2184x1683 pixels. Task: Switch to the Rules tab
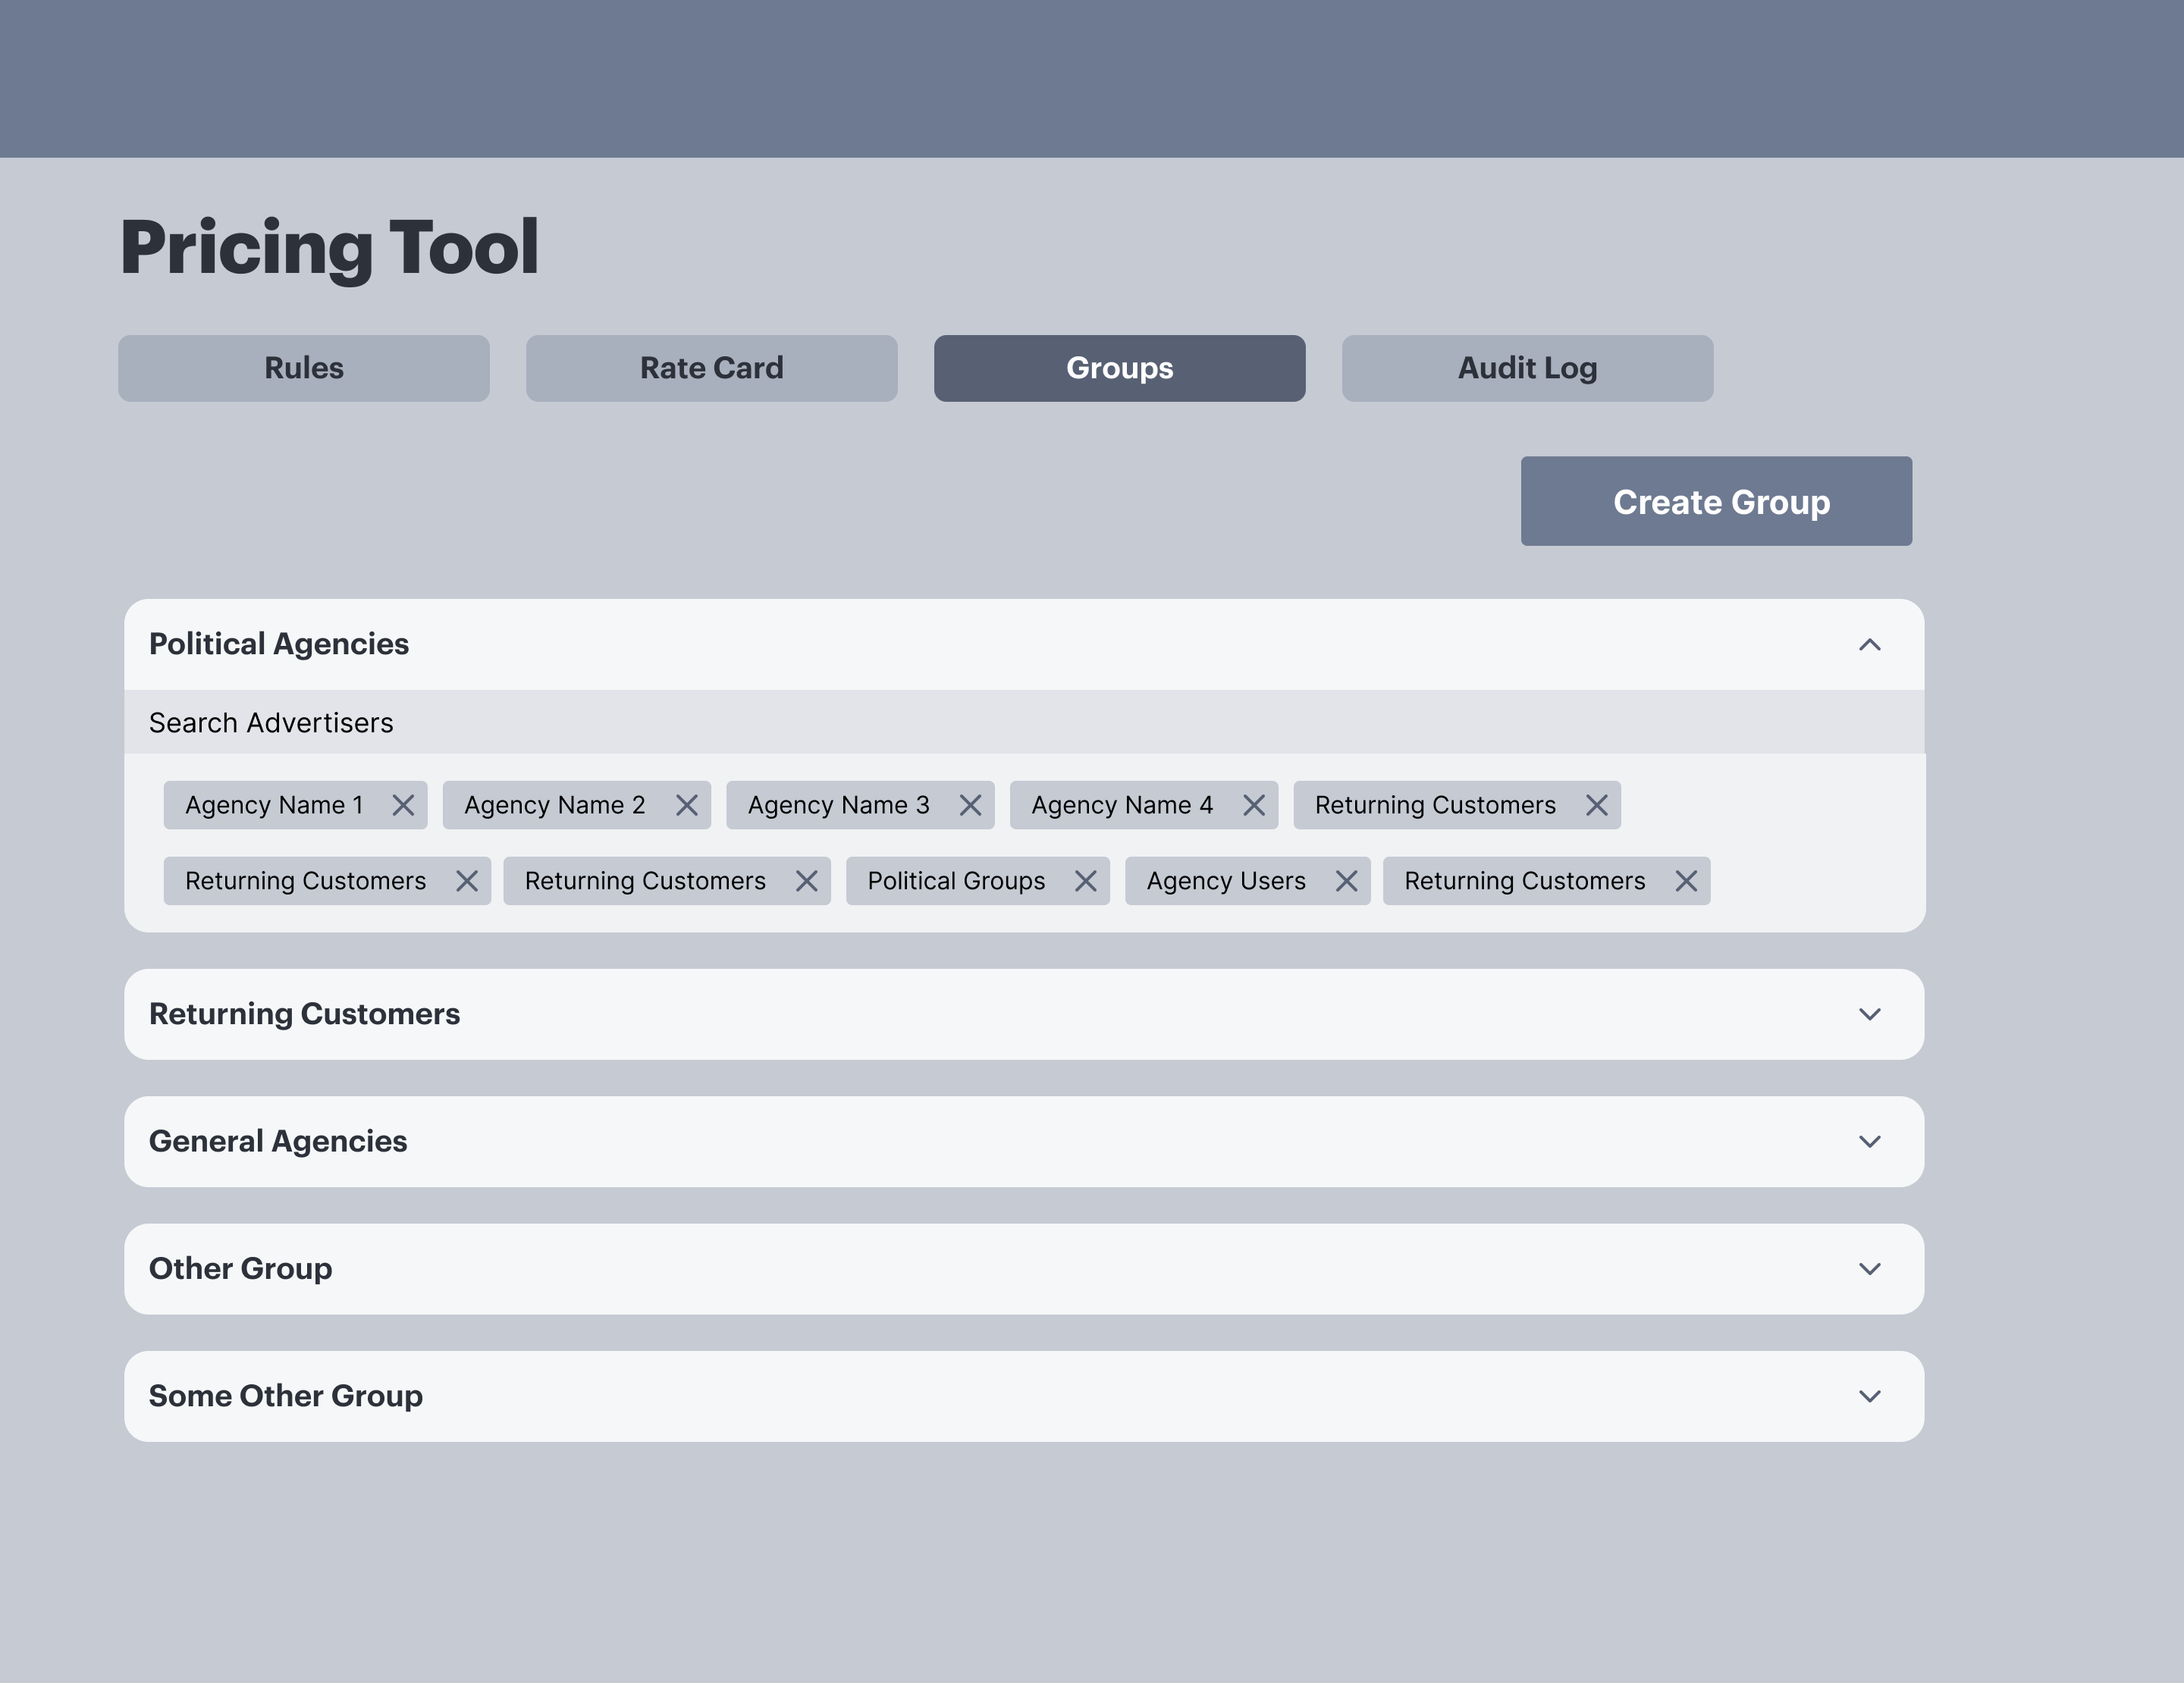pyautogui.click(x=304, y=368)
